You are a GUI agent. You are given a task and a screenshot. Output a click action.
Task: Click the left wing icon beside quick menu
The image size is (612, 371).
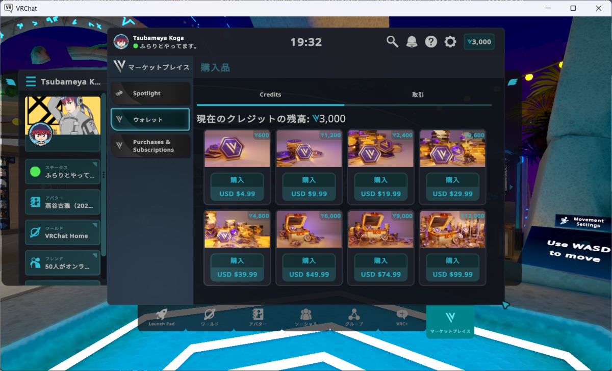(x=11, y=82)
